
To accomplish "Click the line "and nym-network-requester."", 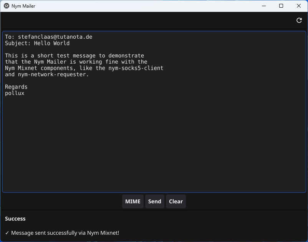I will [47, 75].
